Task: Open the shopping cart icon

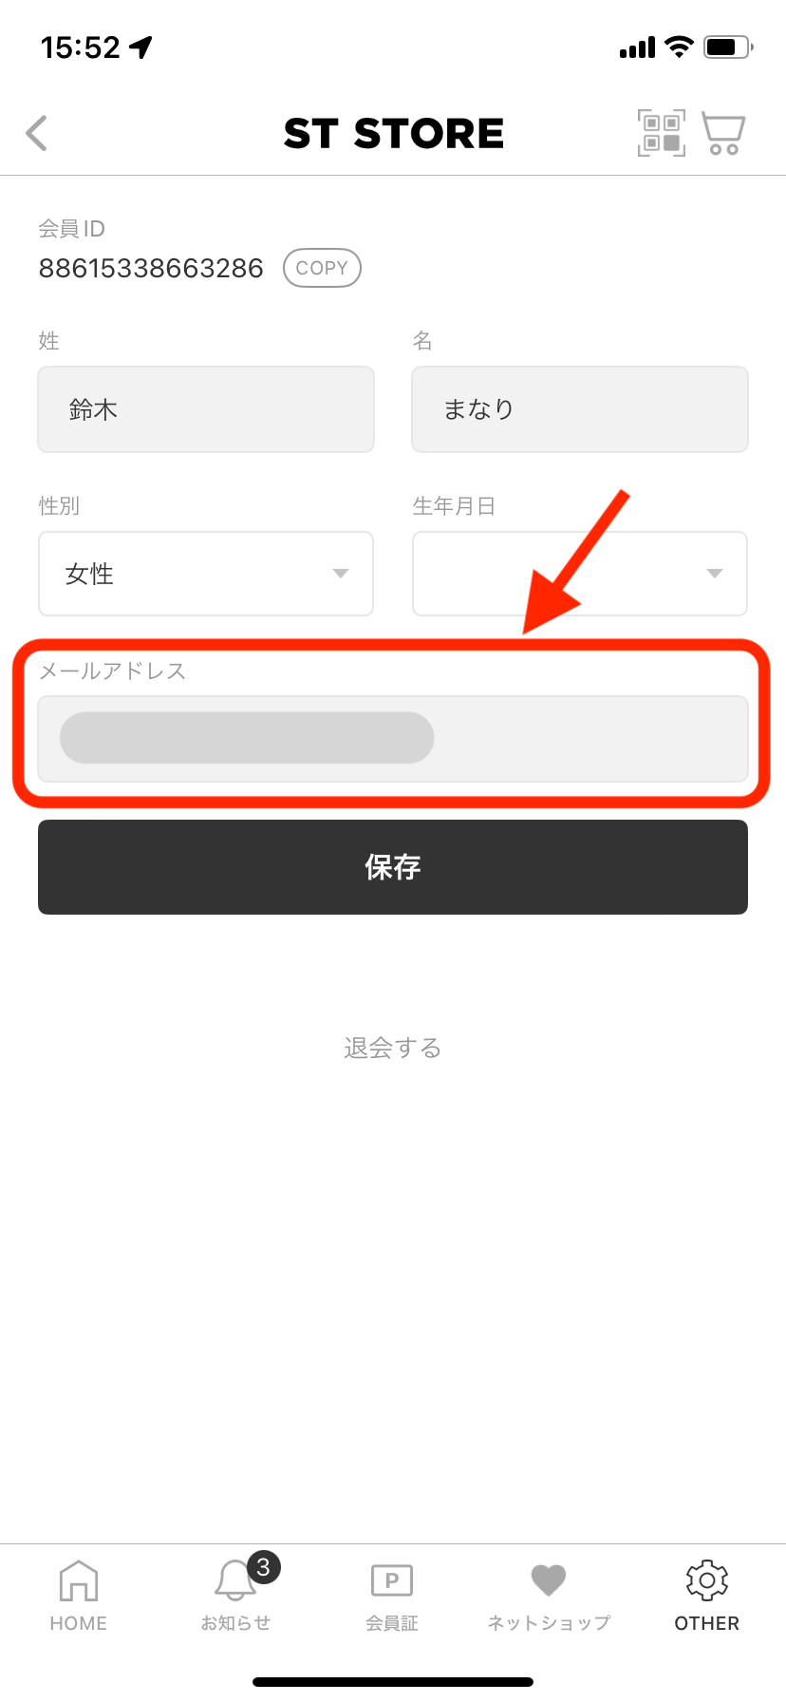Action: (723, 133)
